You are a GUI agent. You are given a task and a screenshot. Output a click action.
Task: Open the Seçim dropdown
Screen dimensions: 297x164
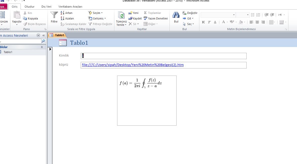pos(95,13)
